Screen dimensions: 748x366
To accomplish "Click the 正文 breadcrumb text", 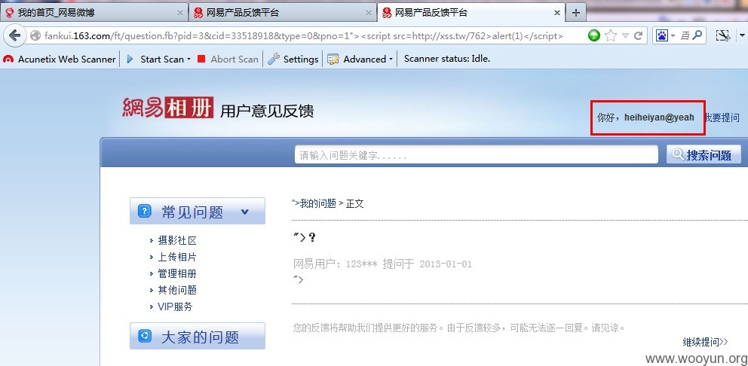I will (x=355, y=203).
